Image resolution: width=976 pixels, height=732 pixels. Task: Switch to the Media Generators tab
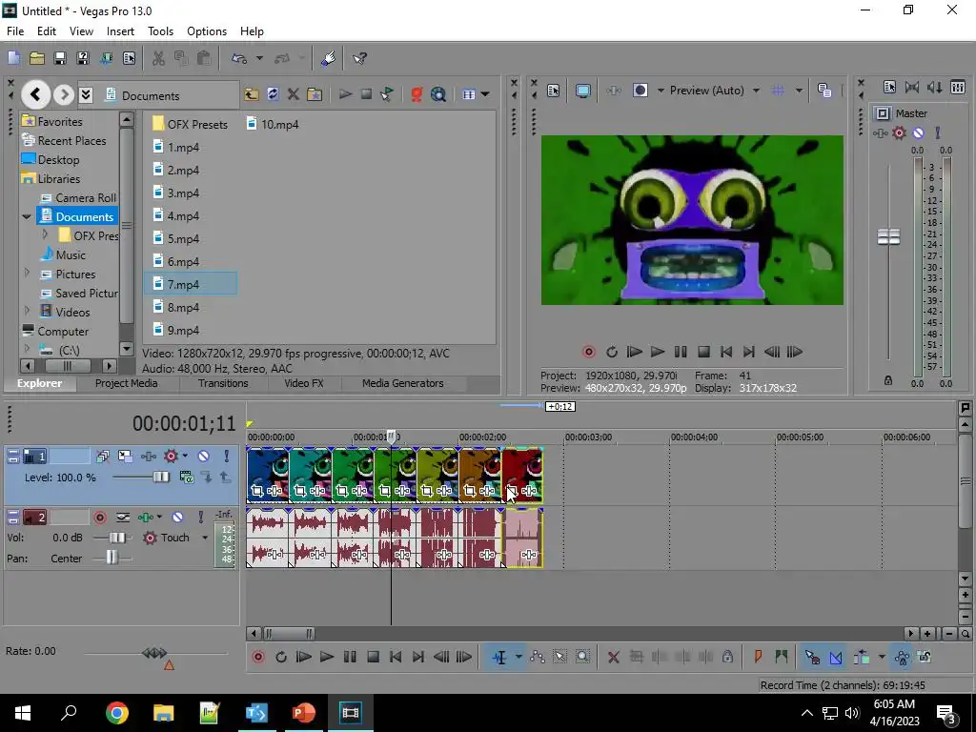[403, 383]
